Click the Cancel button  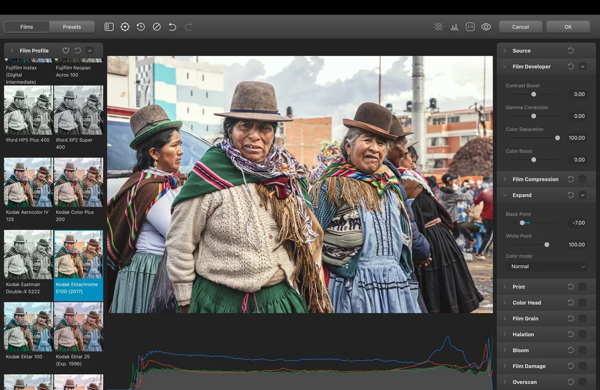pos(520,27)
